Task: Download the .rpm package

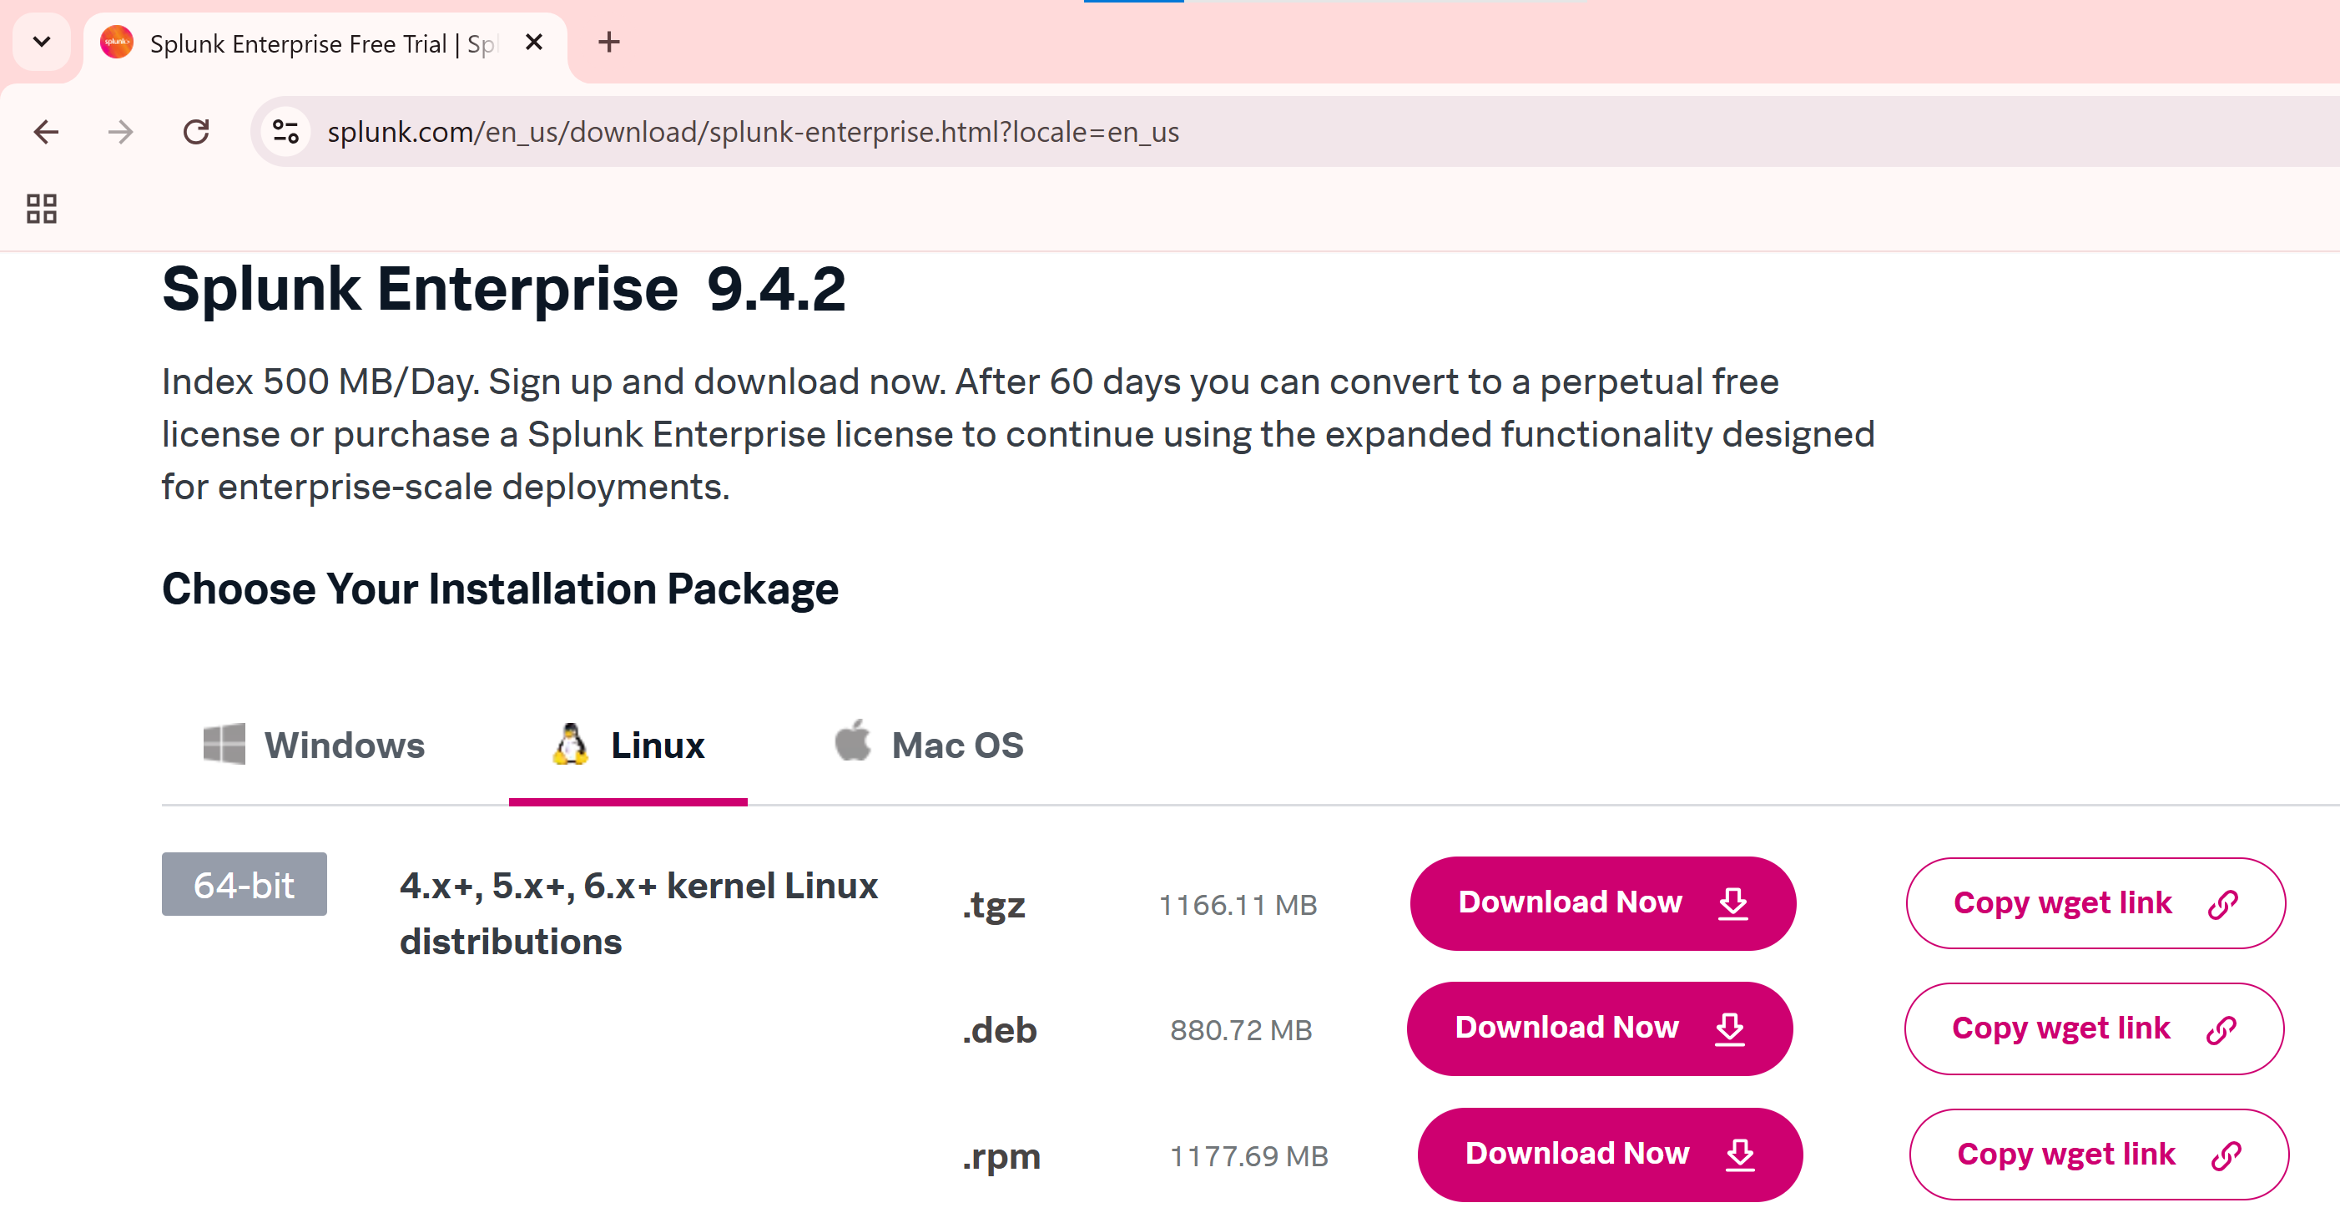Action: coord(1609,1155)
